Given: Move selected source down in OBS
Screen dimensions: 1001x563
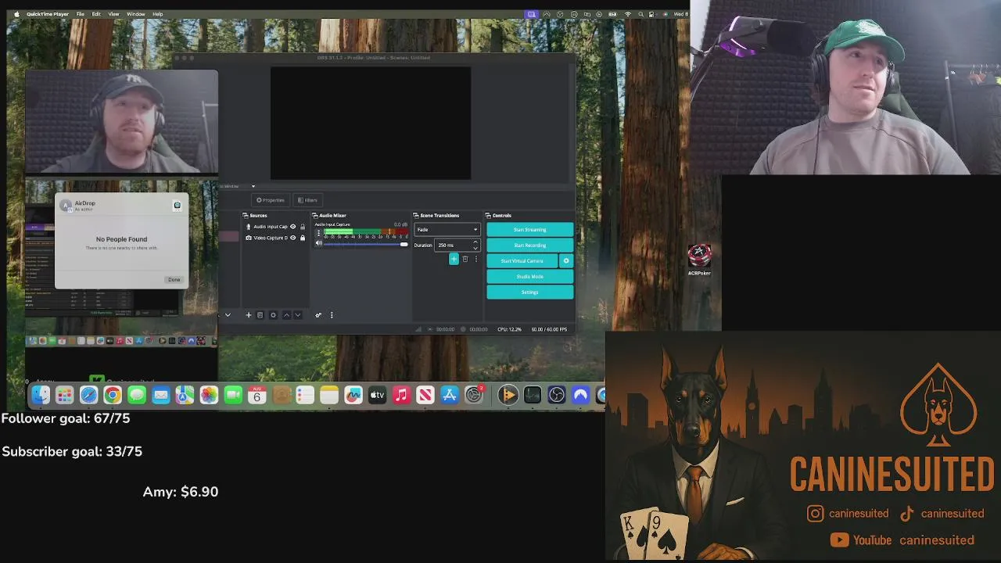Looking at the screenshot, I should (297, 315).
